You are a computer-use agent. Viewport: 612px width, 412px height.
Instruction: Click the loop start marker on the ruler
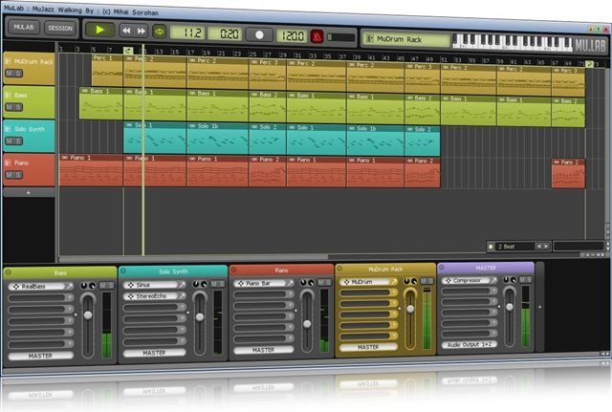pyautogui.click(x=128, y=50)
